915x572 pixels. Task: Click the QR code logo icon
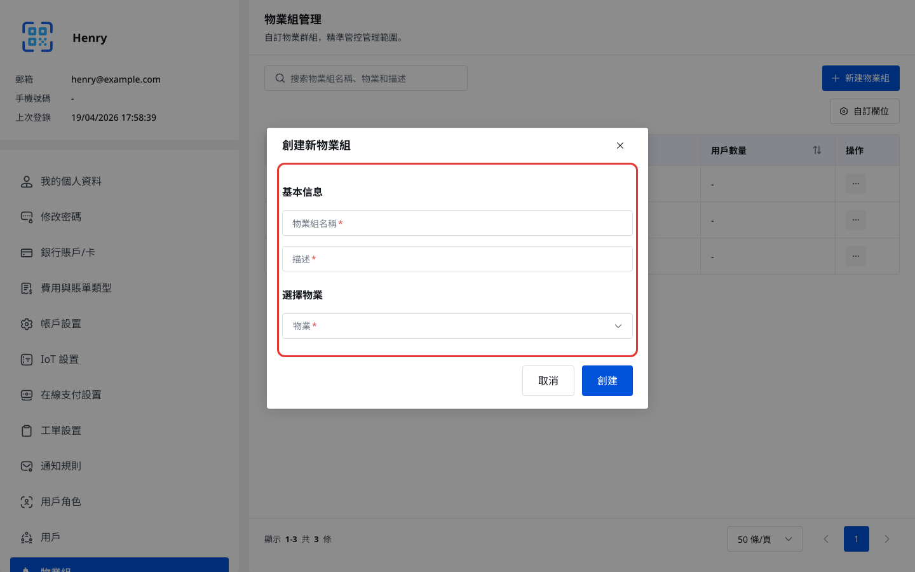(x=37, y=37)
